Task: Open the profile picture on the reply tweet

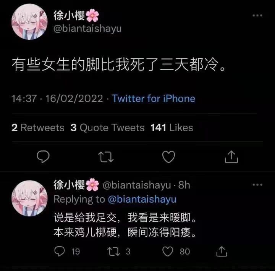Action: tap(29, 198)
